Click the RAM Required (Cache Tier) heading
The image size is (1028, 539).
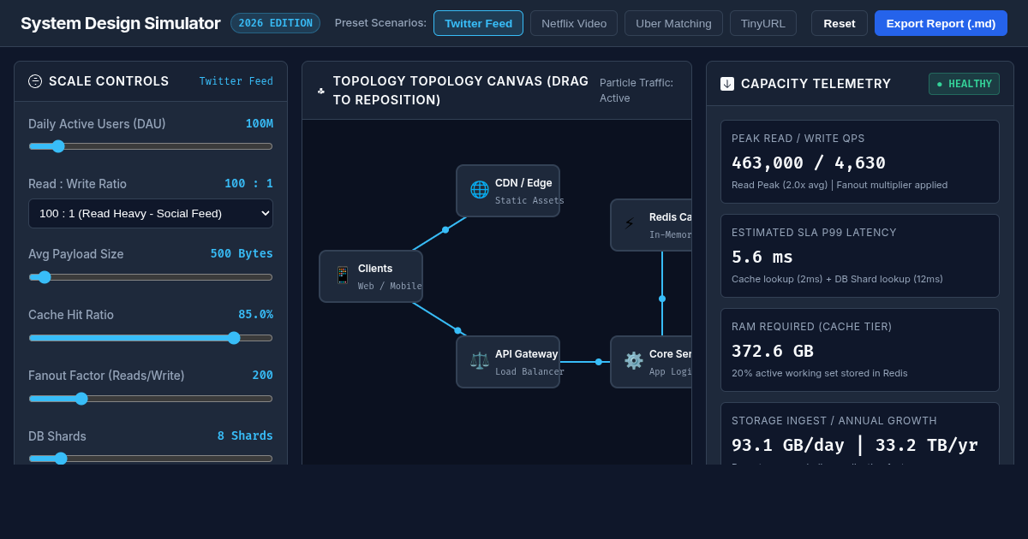(811, 327)
